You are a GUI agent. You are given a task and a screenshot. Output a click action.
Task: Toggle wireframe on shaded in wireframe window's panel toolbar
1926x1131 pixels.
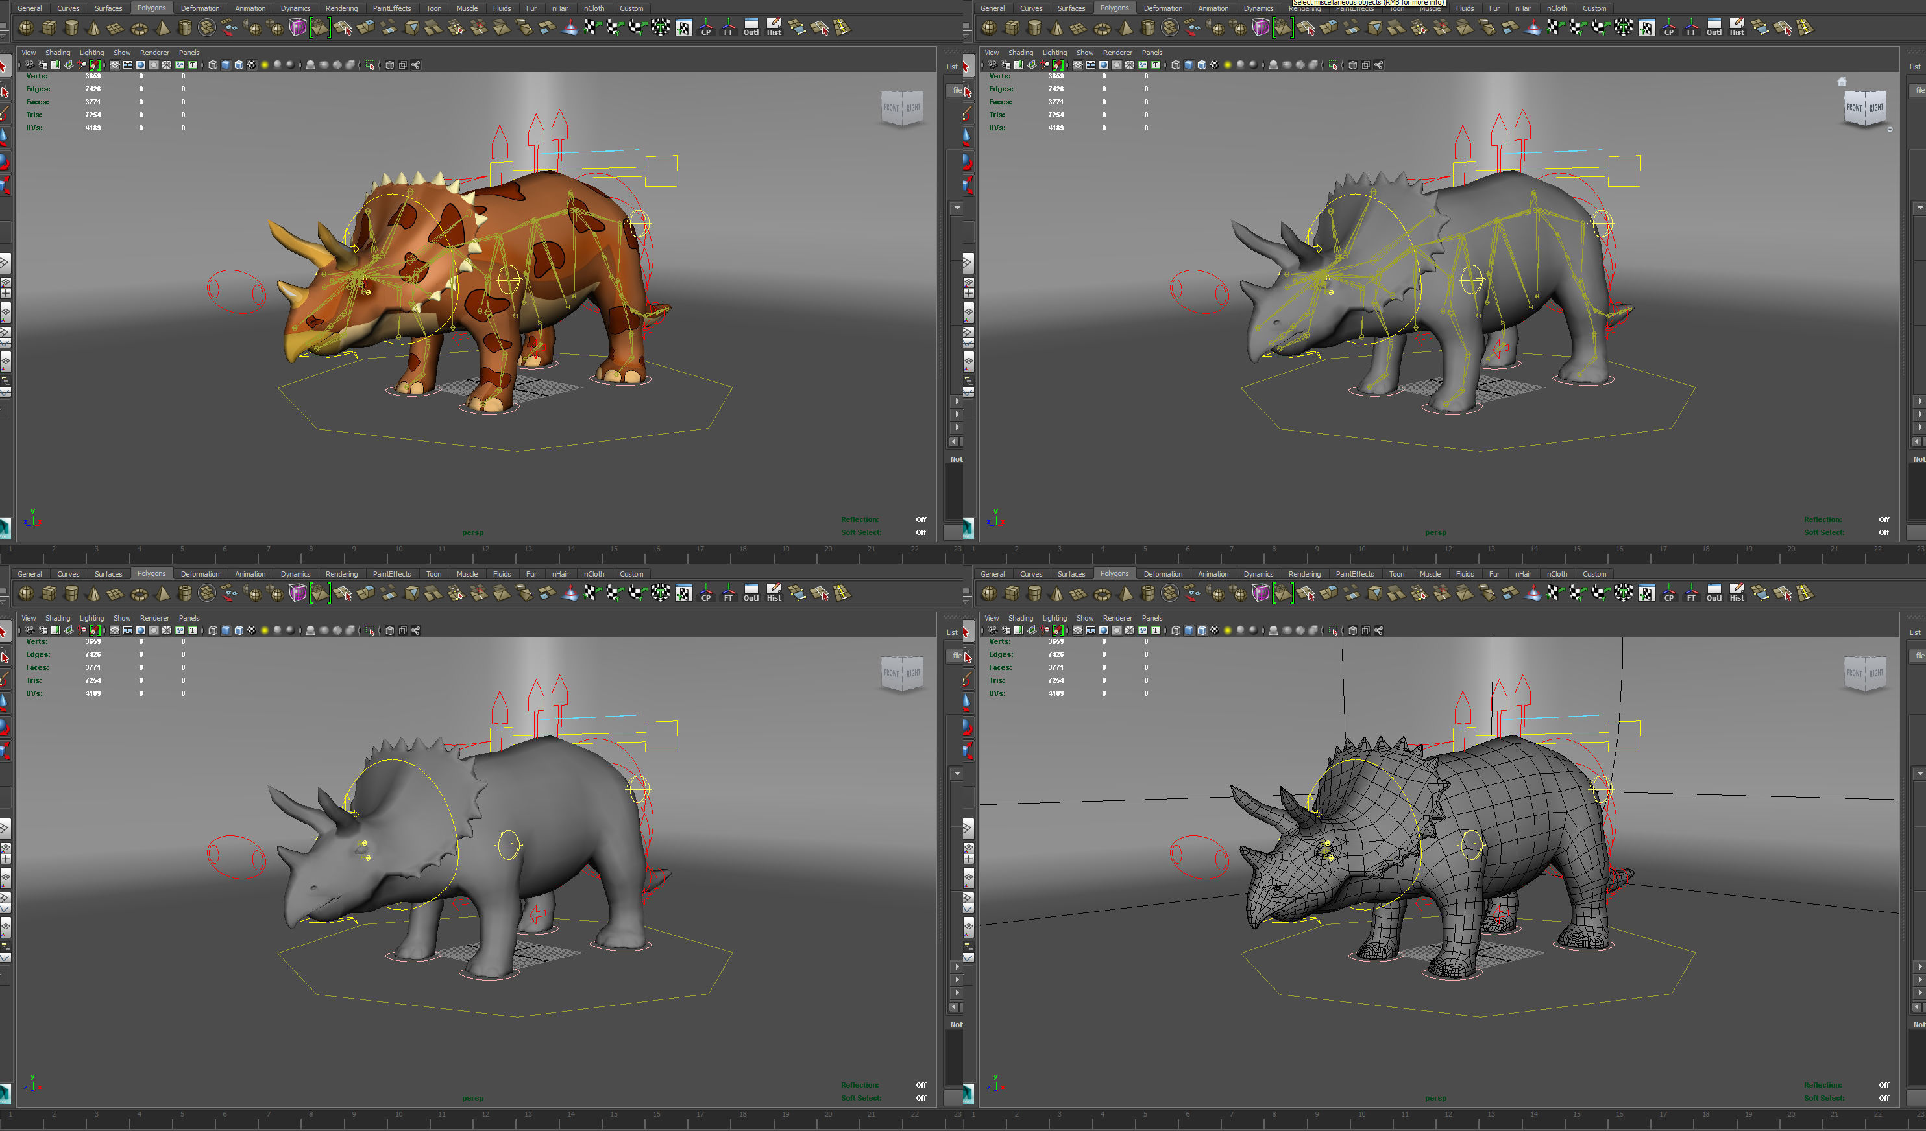(x=1201, y=631)
